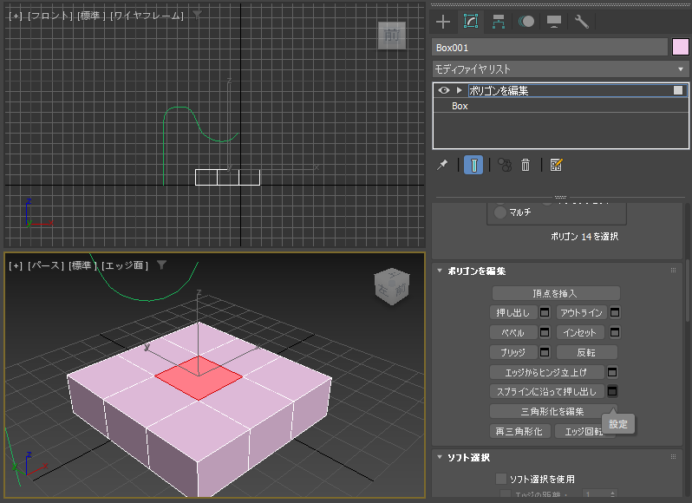
Task: Open the モディファイヤ リスト dropdown
Action: coord(560,69)
